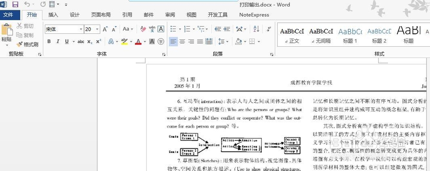Click the shrink font size icon

click(x=114, y=29)
